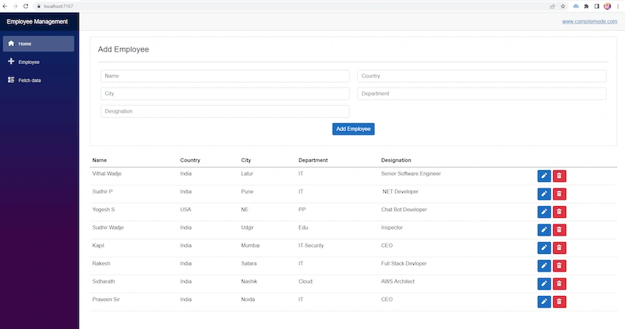This screenshot has height=329, width=625.
Task: Open Fetch data in the sidebar
Action: tap(38, 80)
